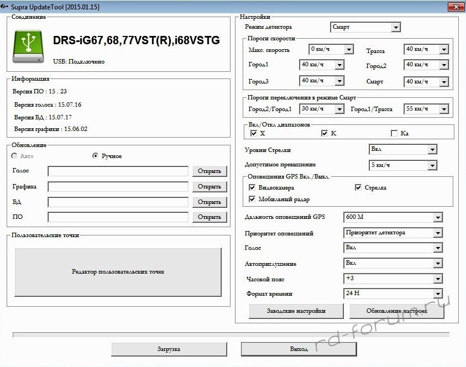Click Открыть button for Голос file
Image resolution: width=466 pixels, height=367 pixels.
(x=210, y=171)
